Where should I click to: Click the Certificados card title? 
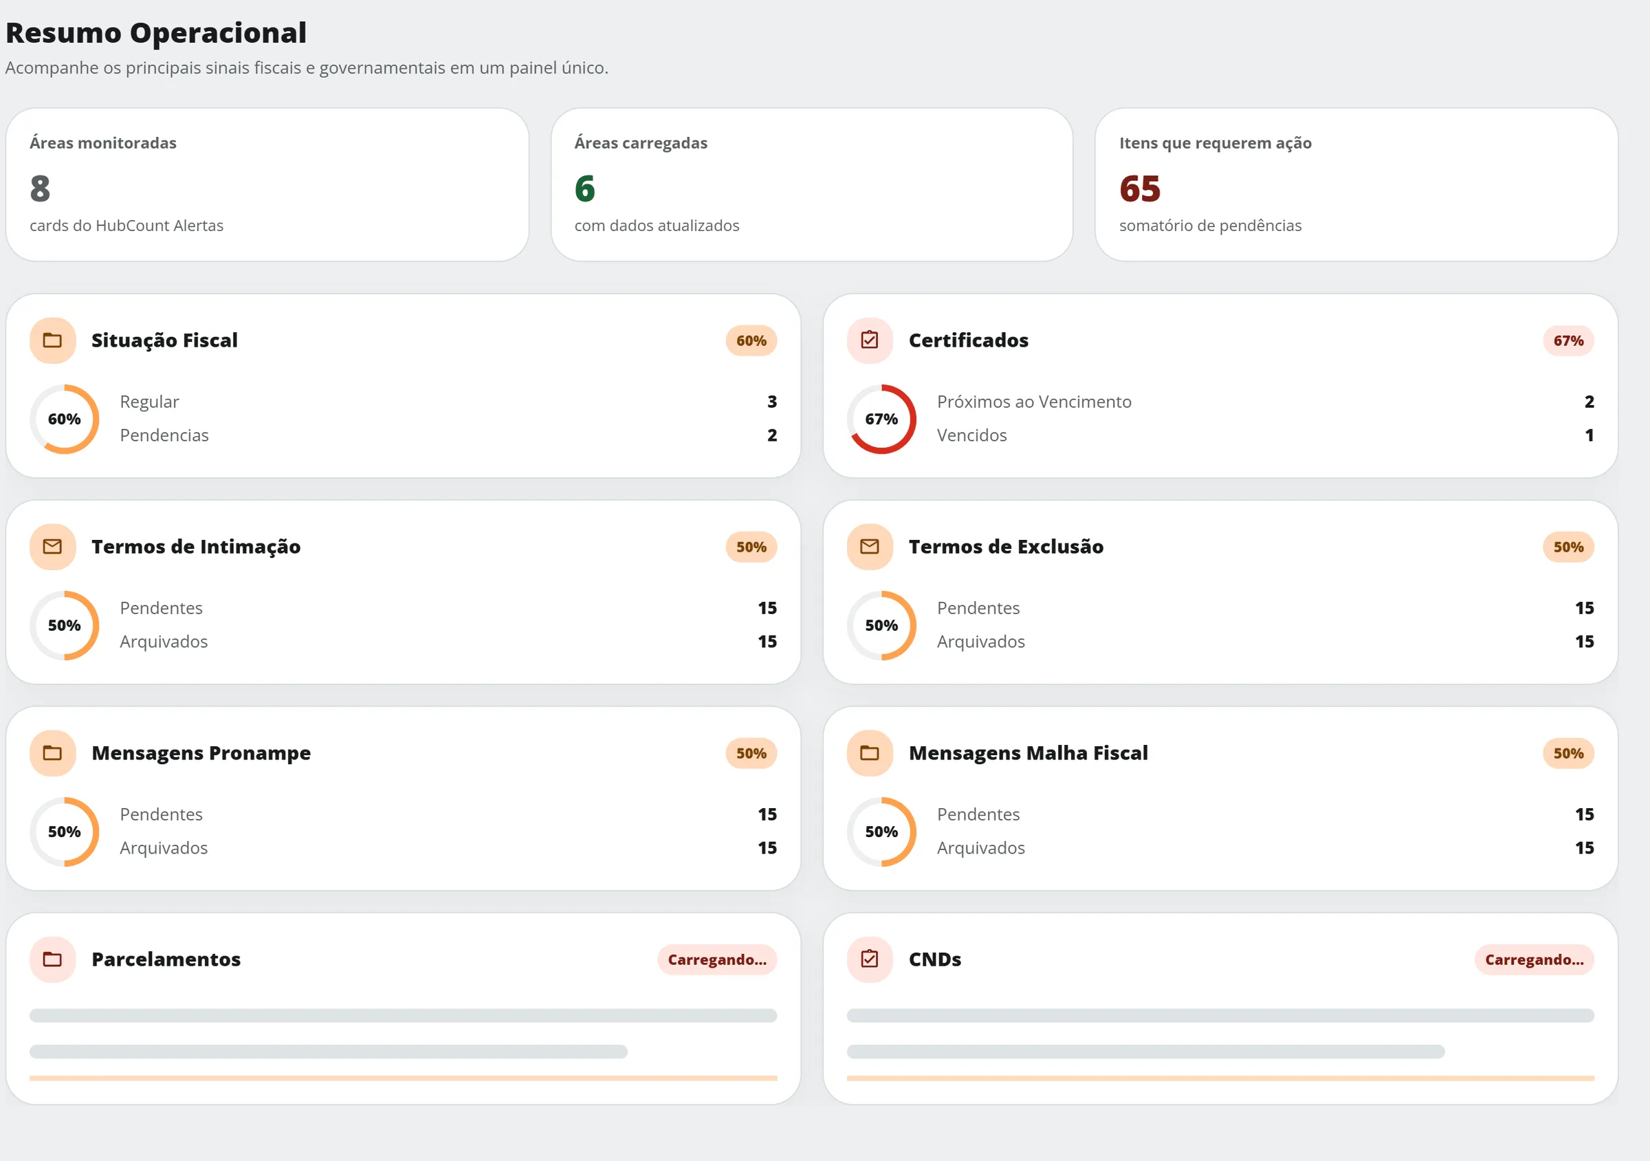click(x=969, y=340)
